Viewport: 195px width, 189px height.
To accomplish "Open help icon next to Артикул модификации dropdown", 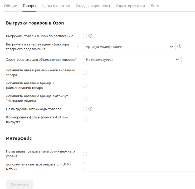I will pos(179,47).
